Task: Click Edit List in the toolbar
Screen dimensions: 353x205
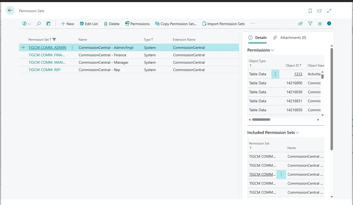Action: click(89, 24)
